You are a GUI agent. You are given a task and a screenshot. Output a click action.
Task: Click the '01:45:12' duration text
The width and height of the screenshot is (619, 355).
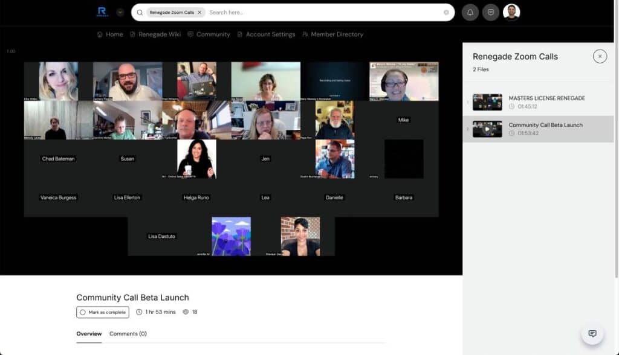[527, 106]
